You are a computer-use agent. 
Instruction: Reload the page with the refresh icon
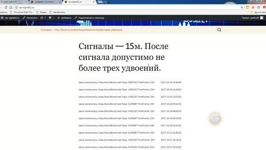6,7
